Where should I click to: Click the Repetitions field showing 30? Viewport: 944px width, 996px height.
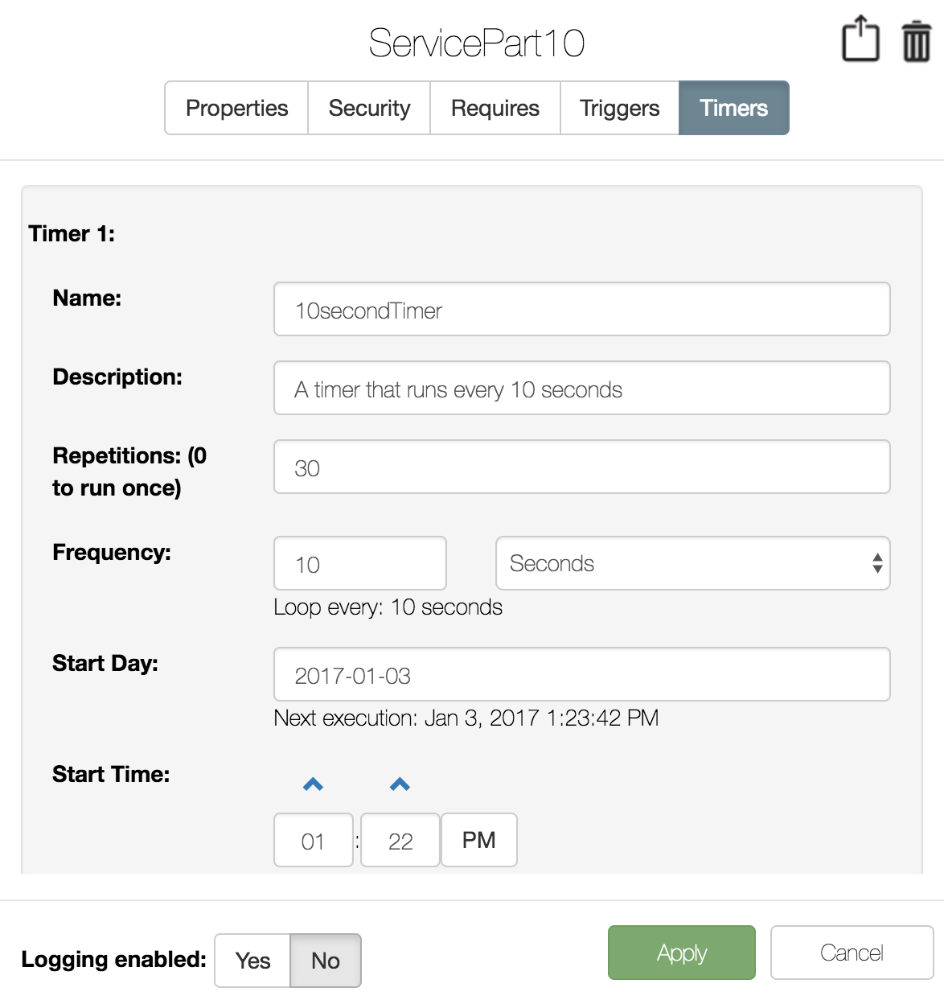[x=582, y=467]
